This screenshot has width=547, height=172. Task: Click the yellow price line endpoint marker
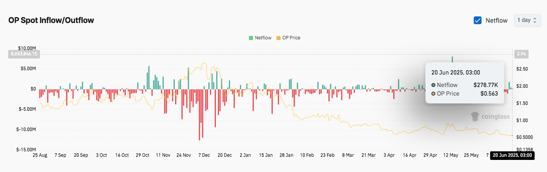click(x=512, y=135)
